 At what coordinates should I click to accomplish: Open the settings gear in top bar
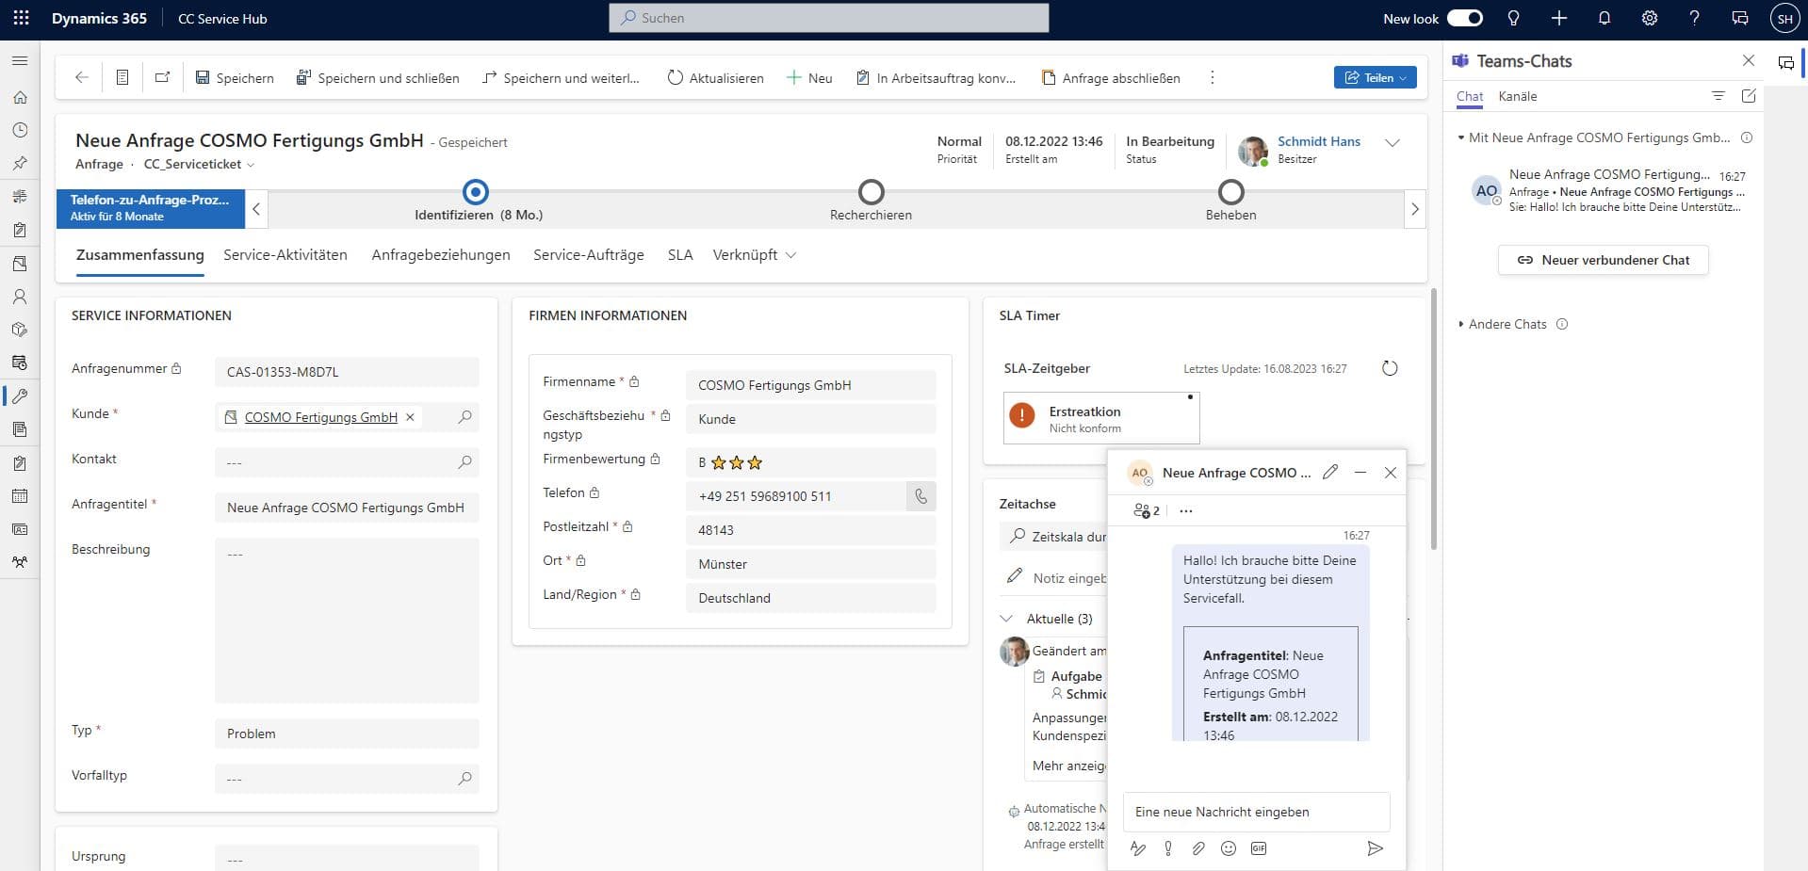1649,19
